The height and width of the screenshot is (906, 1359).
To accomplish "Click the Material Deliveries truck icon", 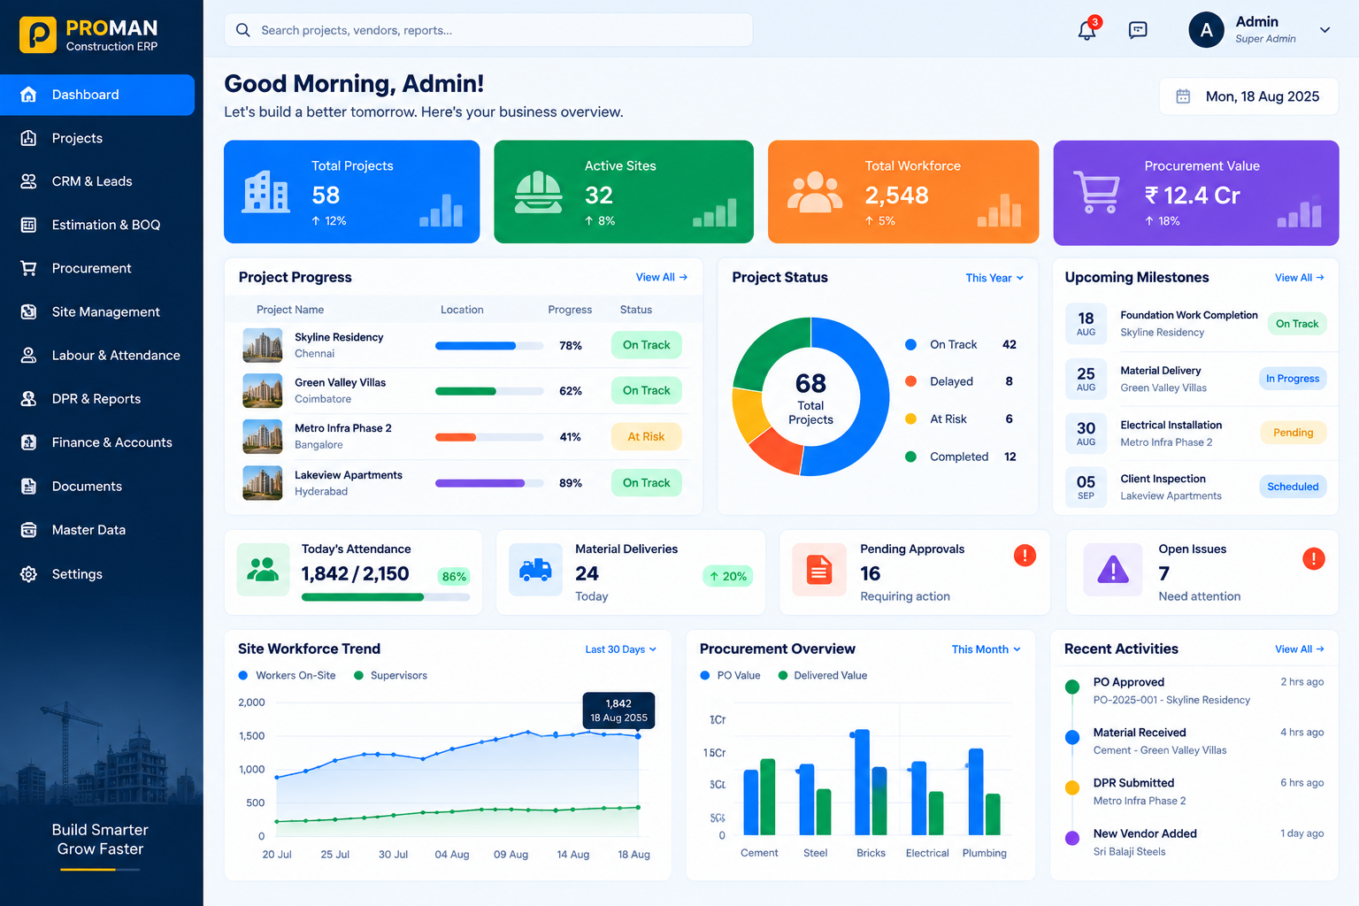I will pos(535,570).
